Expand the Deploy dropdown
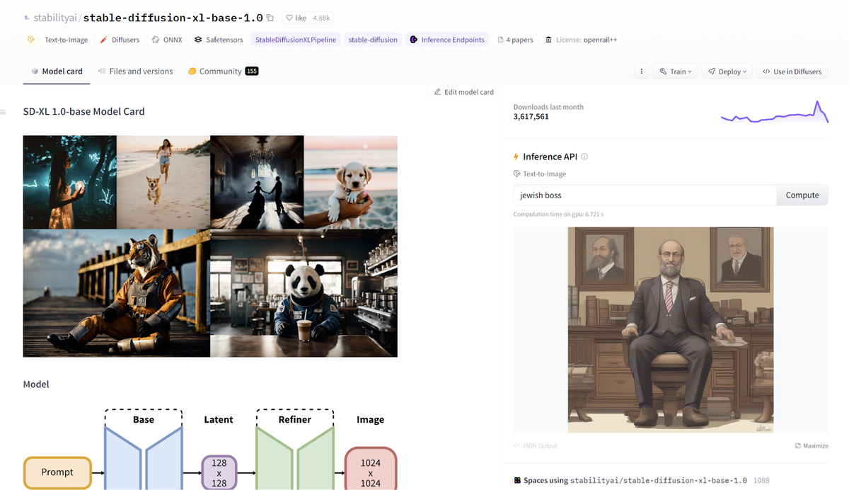 coord(727,72)
